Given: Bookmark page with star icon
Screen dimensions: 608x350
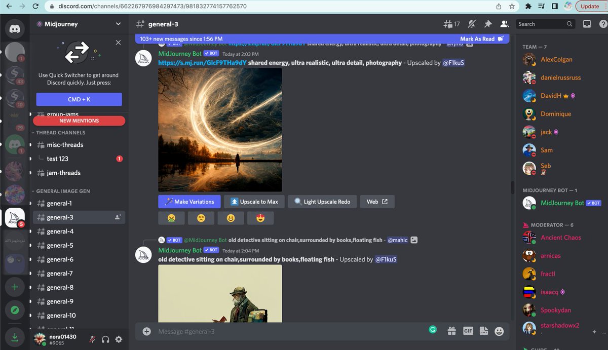Looking at the screenshot, I should pyautogui.click(x=512, y=6).
